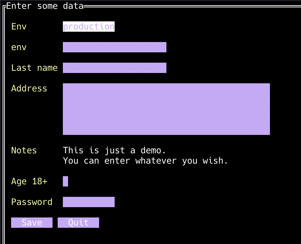The width and height of the screenshot is (301, 244).
Task: Click the Save button
Action: (x=32, y=223)
